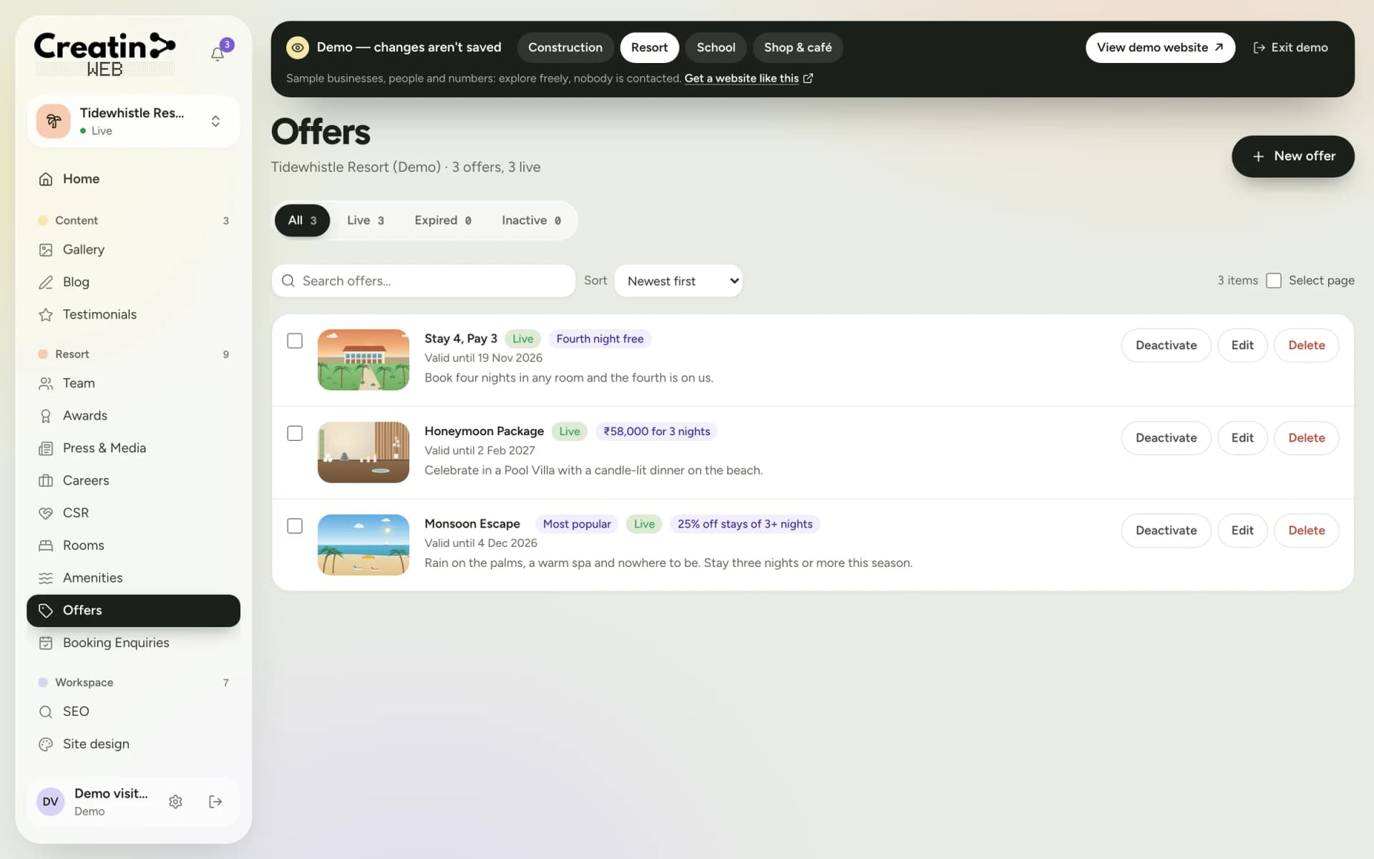Image resolution: width=1374 pixels, height=859 pixels.
Task: Choose the Shop & café demo type
Action: [798, 47]
